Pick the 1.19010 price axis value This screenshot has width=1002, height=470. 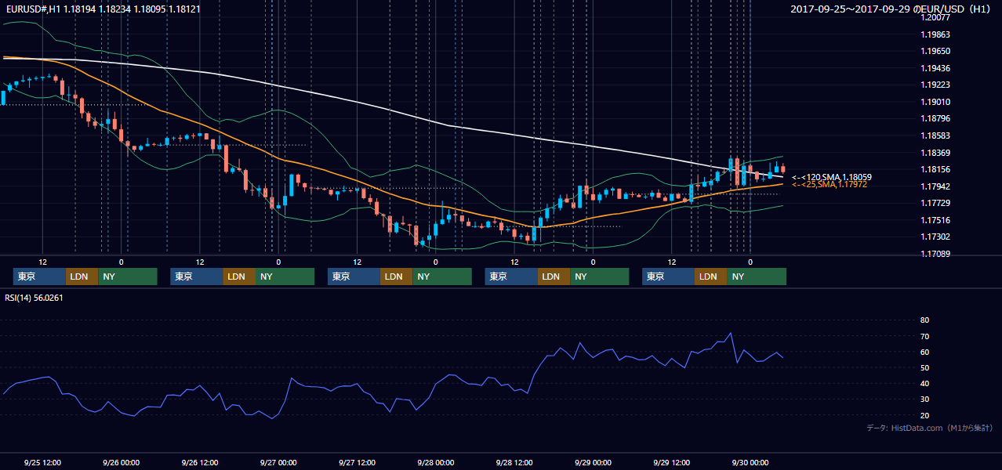click(x=935, y=102)
